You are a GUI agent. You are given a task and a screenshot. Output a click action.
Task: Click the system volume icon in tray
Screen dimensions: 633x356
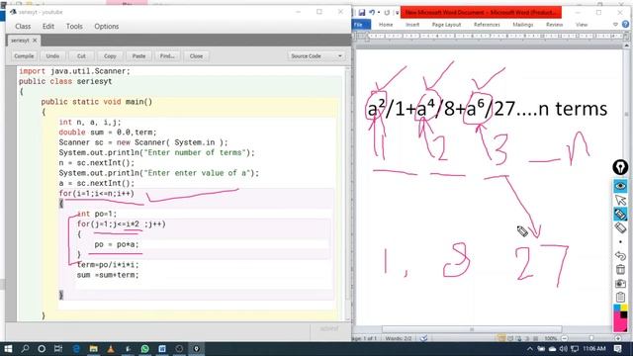pos(563,349)
